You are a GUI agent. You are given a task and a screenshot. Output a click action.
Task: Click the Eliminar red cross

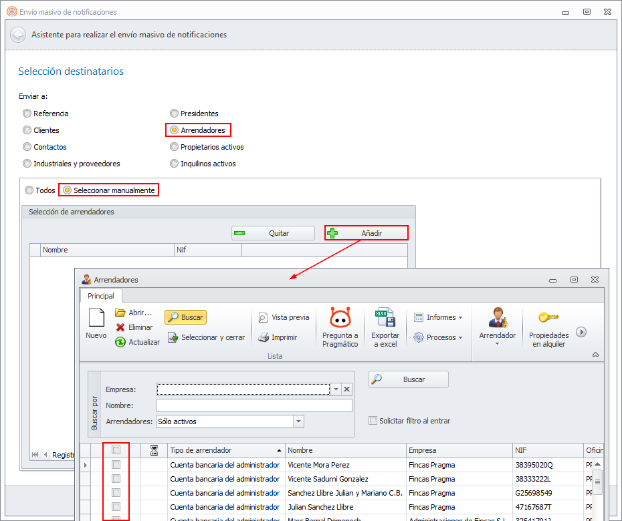point(120,327)
